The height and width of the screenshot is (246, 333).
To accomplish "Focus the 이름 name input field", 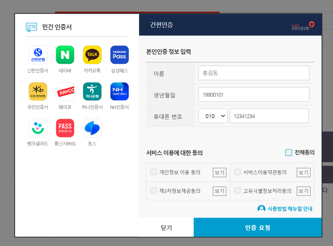I will pos(254,73).
